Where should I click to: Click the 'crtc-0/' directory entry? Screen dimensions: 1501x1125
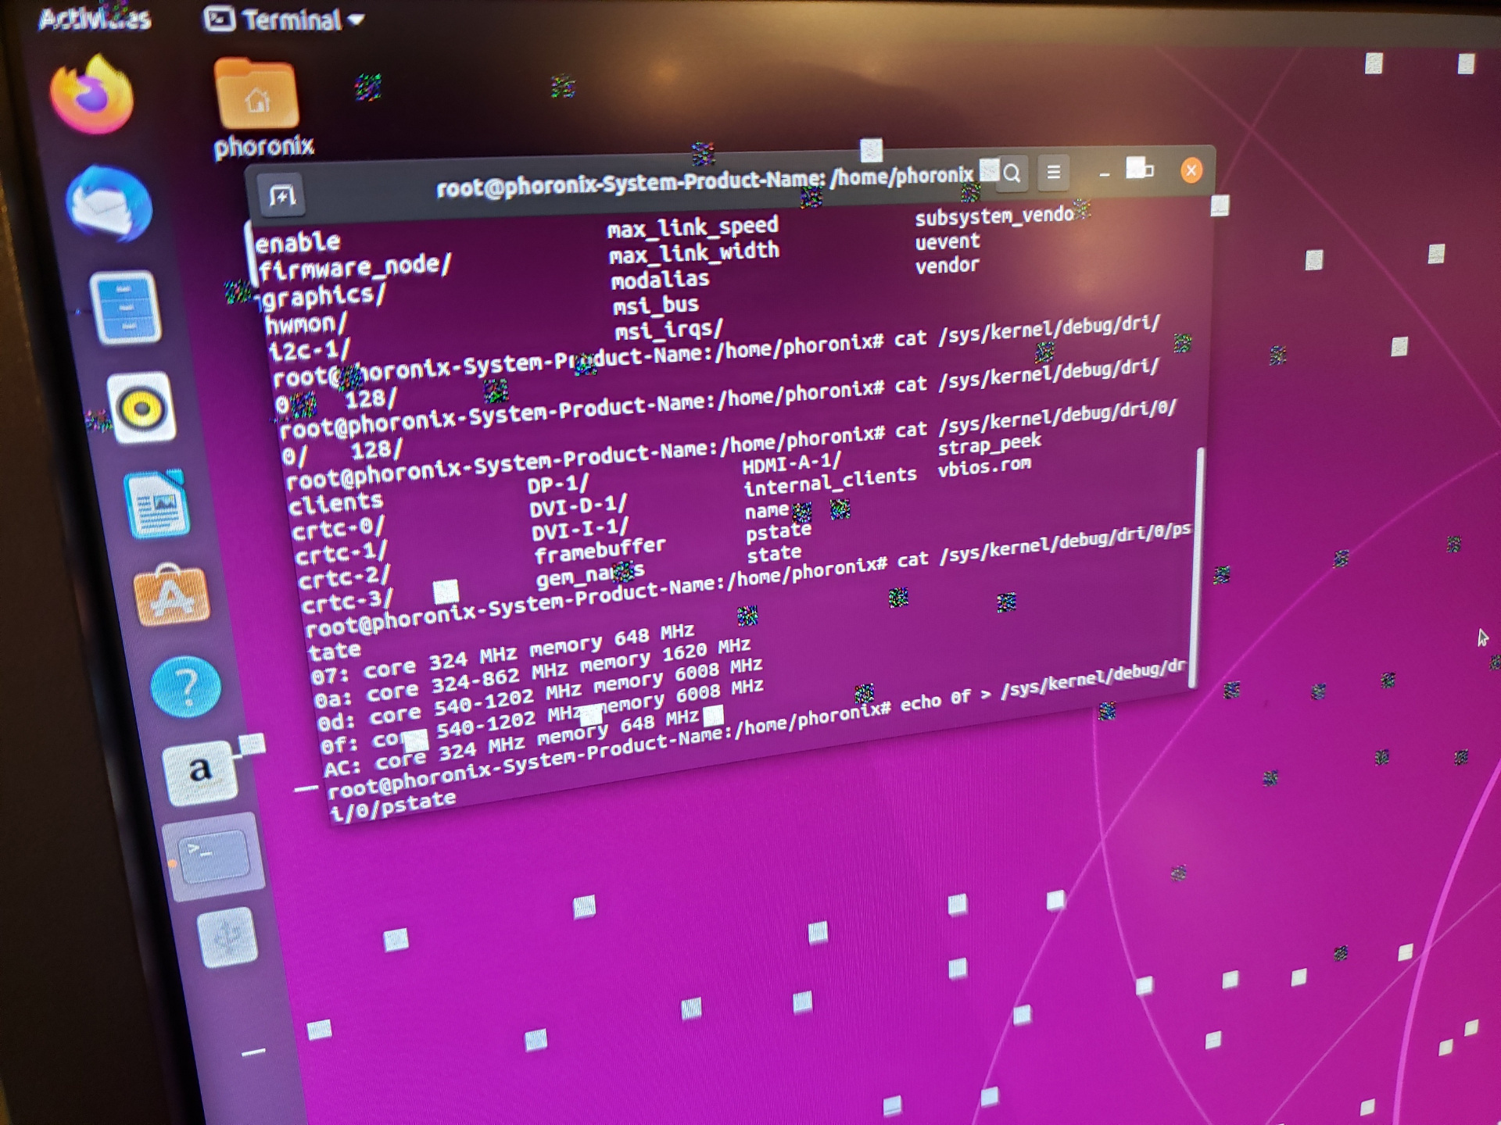pyautogui.click(x=339, y=529)
